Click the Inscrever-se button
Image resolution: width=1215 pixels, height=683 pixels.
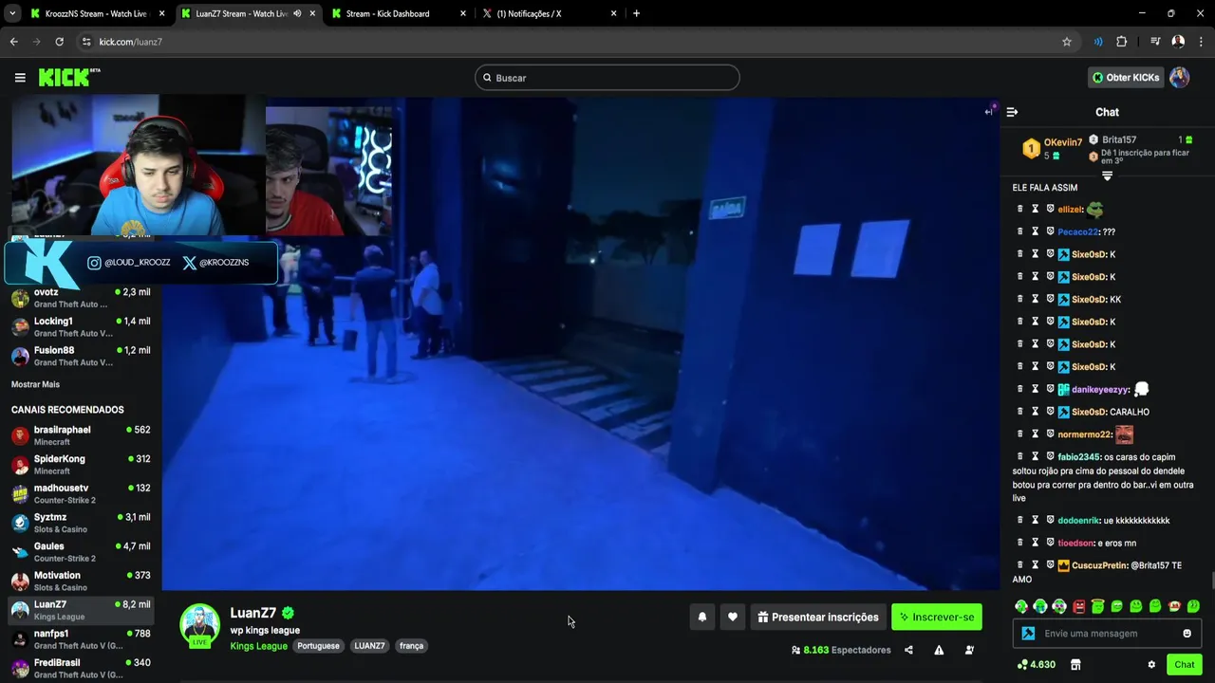pyautogui.click(x=937, y=617)
